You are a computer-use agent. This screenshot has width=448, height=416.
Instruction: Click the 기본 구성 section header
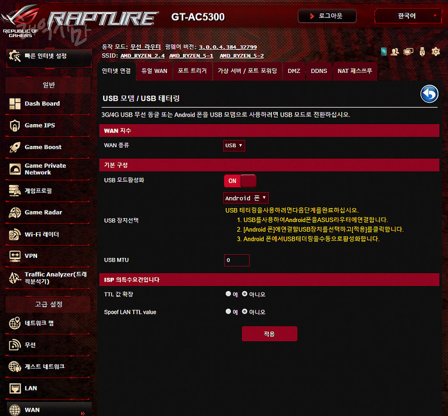tap(269, 165)
